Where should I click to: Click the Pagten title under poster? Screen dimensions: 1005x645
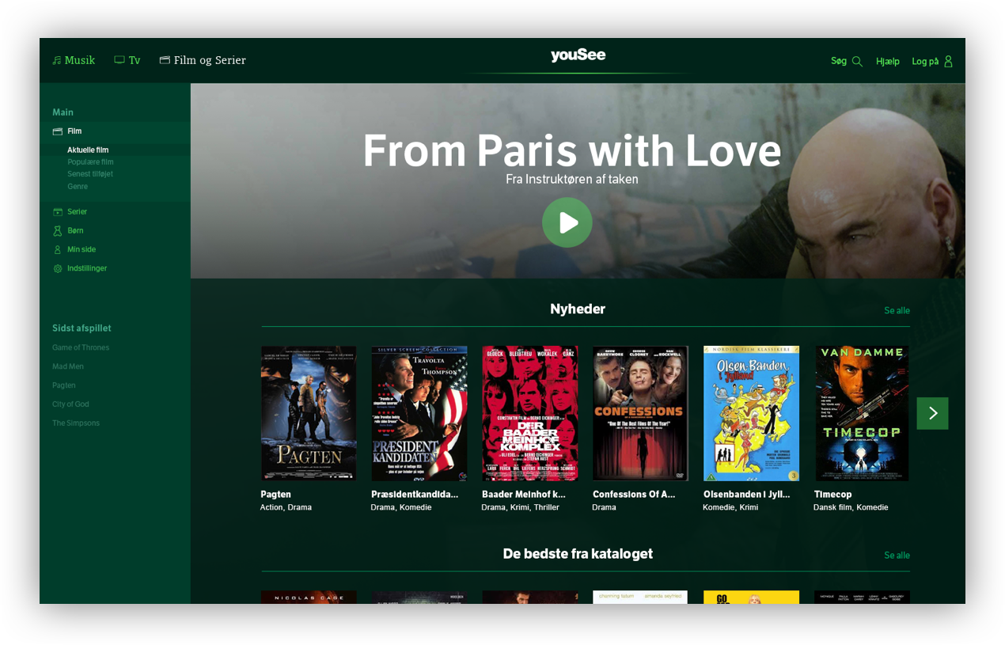275,495
